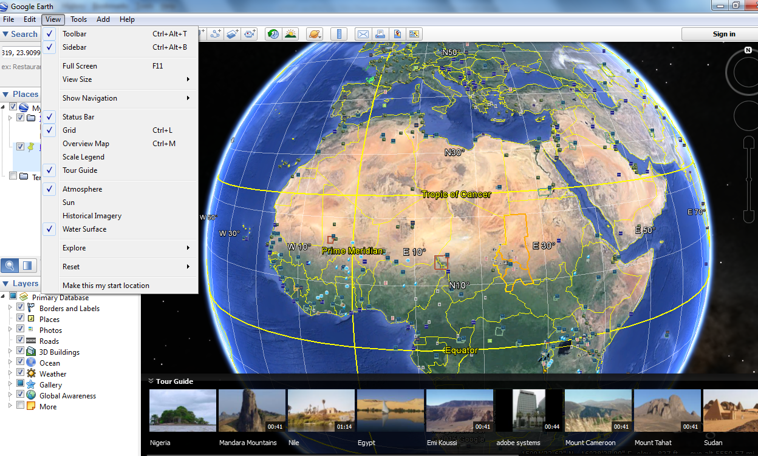Toggle Scale Legend in View menu

(120, 157)
